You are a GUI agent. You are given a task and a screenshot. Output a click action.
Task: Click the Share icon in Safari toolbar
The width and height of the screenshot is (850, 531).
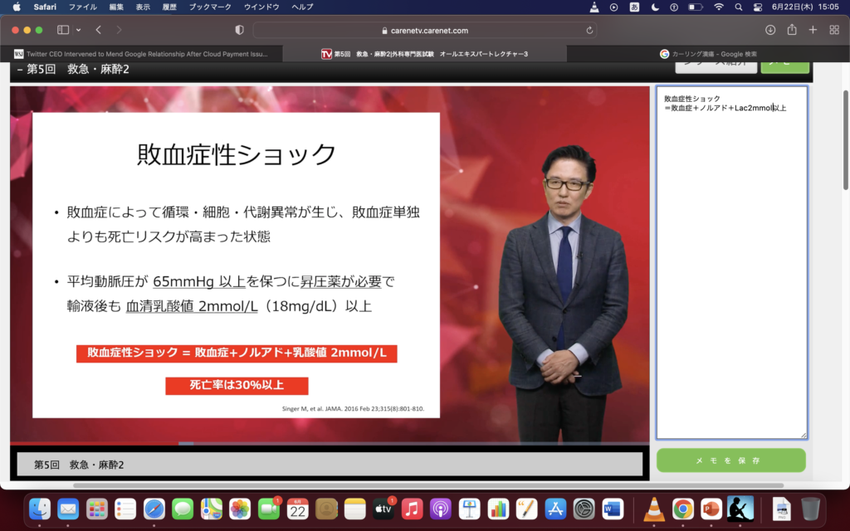(792, 30)
